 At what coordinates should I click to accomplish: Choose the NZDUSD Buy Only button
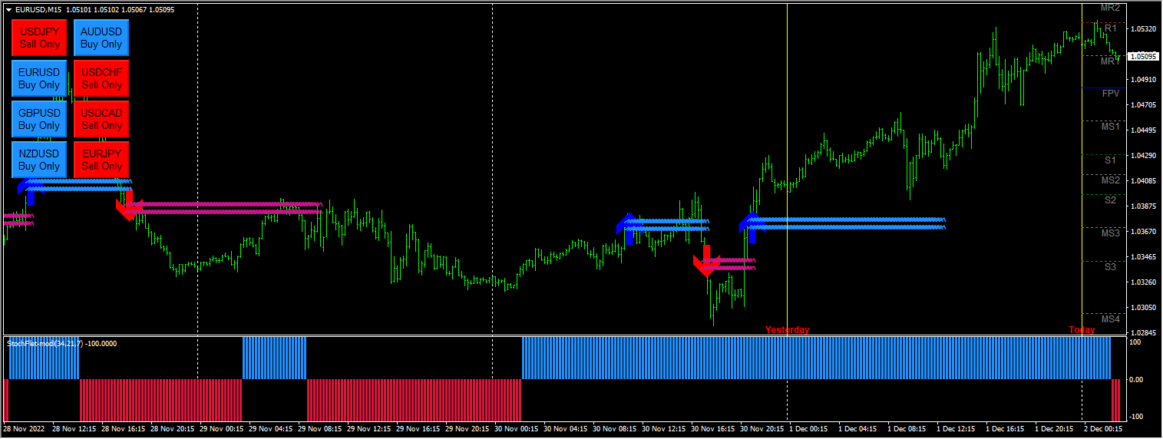coord(39,160)
